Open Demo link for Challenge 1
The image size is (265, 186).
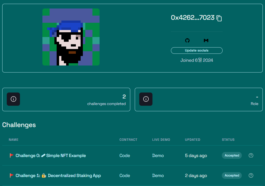click(158, 175)
